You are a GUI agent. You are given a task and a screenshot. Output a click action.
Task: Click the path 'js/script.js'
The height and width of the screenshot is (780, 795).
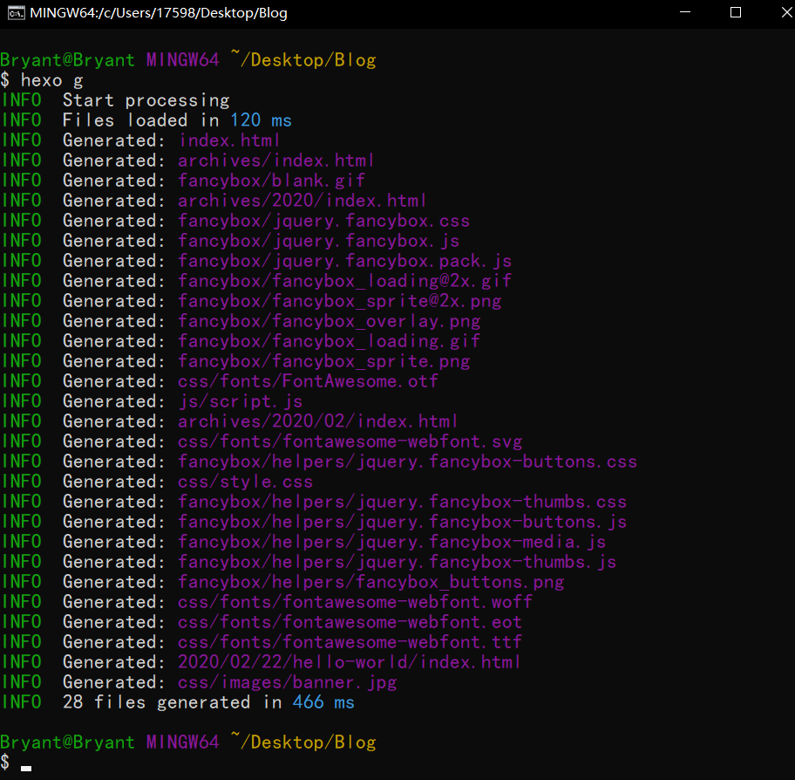click(x=241, y=401)
